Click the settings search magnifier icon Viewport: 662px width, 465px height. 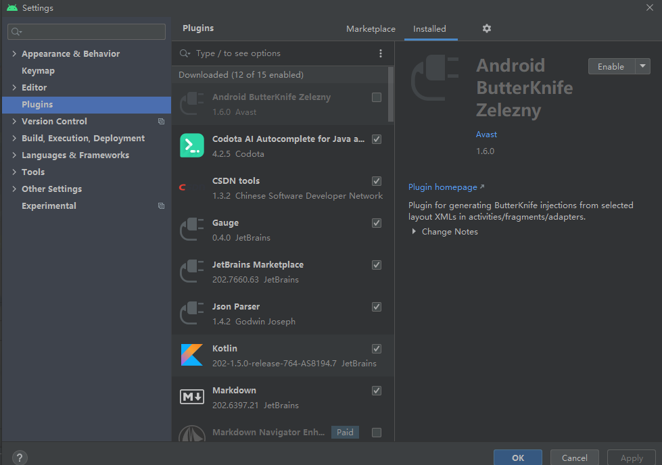[x=16, y=32]
